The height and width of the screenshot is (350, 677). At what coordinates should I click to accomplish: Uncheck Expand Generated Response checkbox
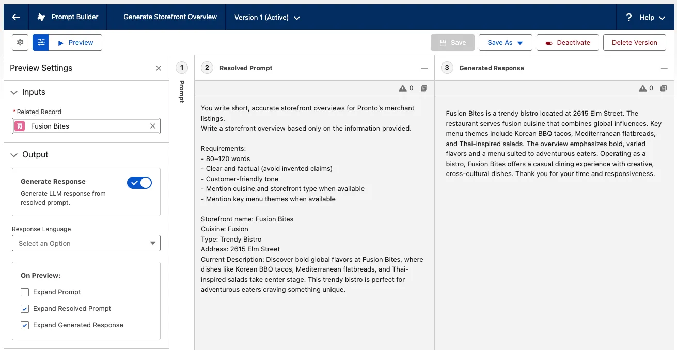click(25, 325)
